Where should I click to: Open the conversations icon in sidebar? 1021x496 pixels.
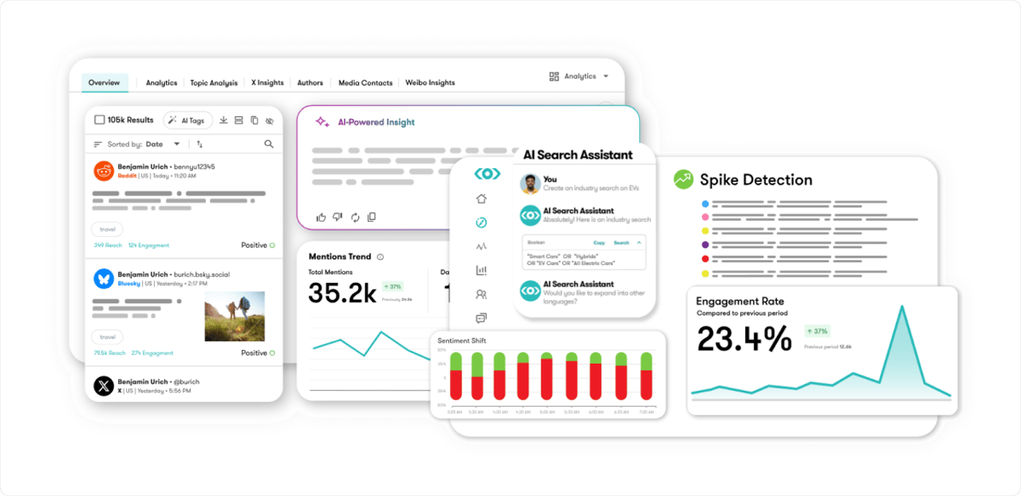point(481,318)
